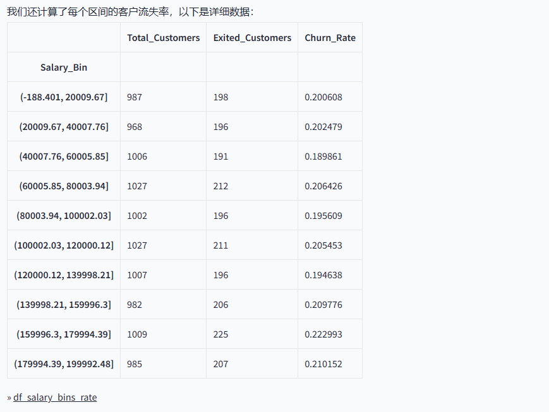
Task: Click the exited customers value 207
Action: [220, 365]
